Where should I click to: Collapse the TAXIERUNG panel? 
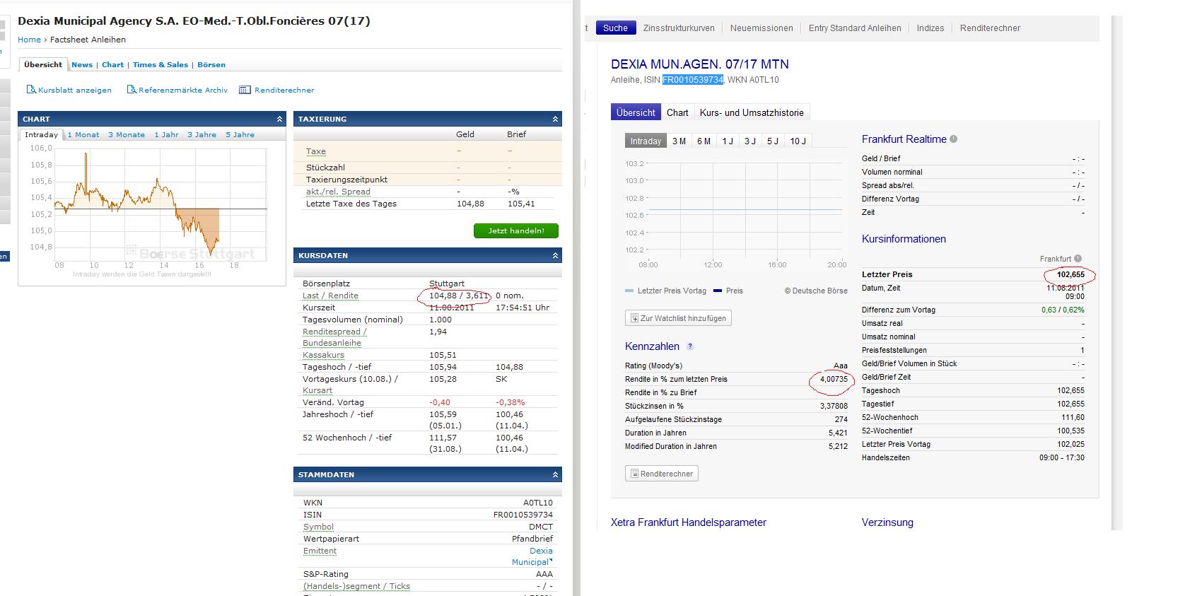(555, 119)
